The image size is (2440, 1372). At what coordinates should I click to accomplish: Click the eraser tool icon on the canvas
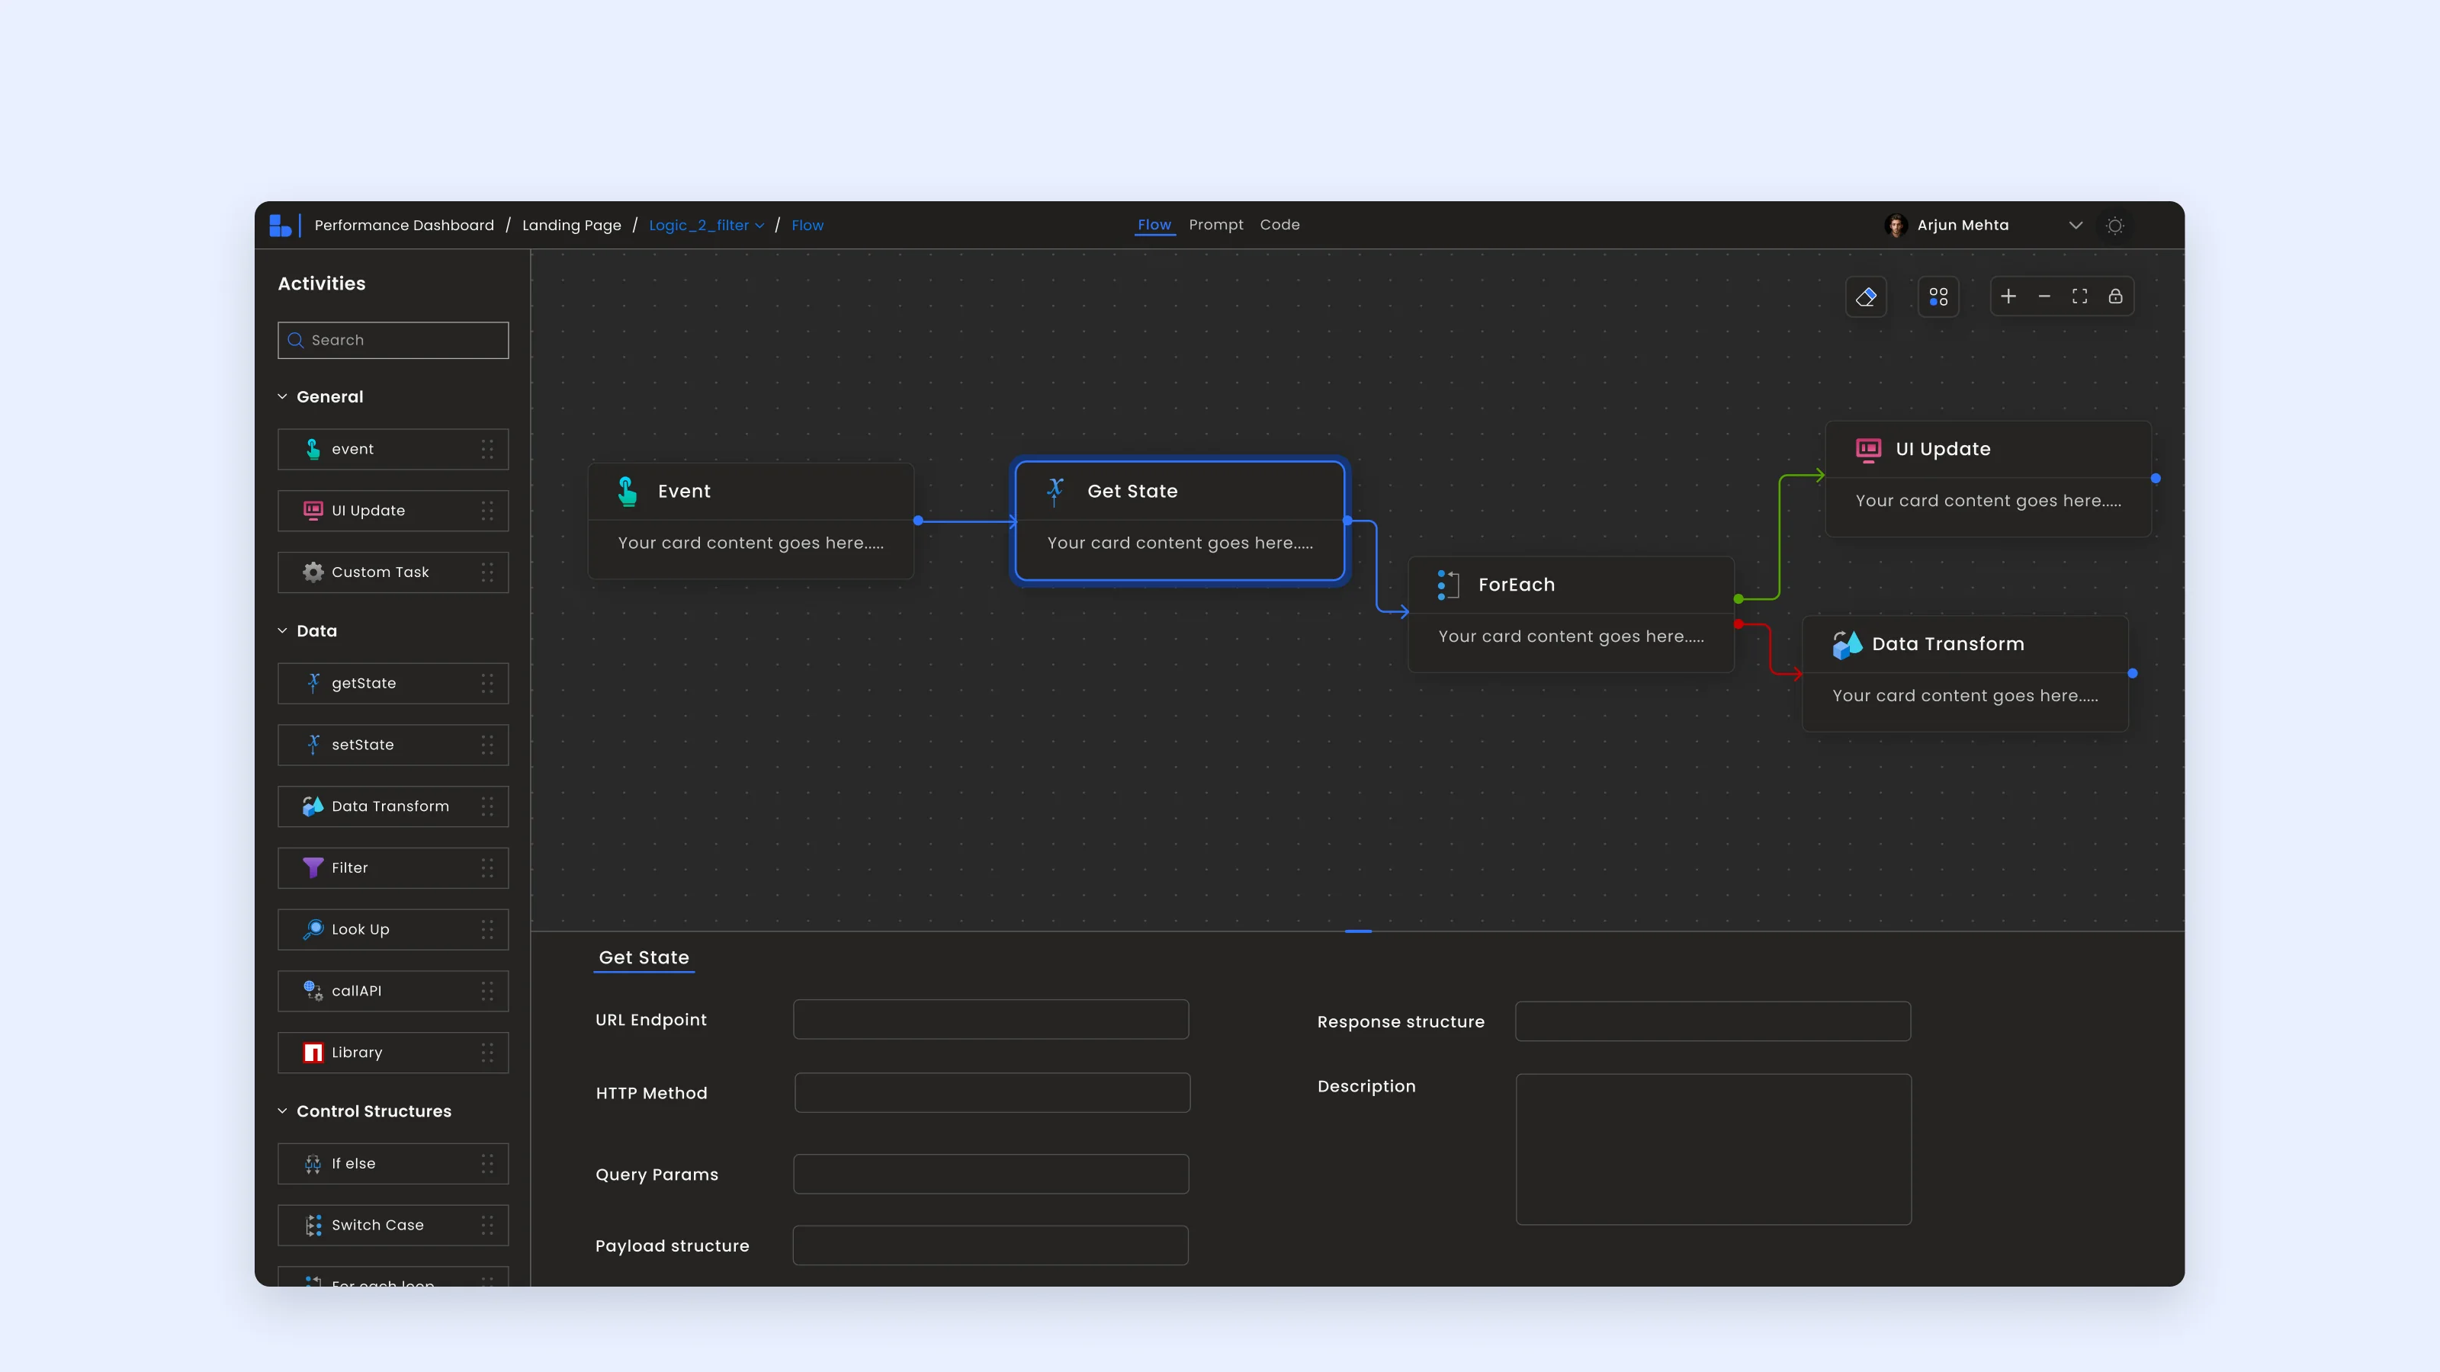click(x=1866, y=297)
